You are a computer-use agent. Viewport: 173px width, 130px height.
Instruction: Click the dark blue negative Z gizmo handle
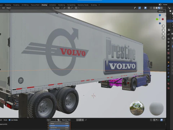click(160, 23)
